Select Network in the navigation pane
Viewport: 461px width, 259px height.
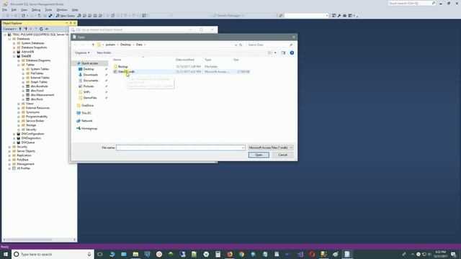(x=86, y=121)
